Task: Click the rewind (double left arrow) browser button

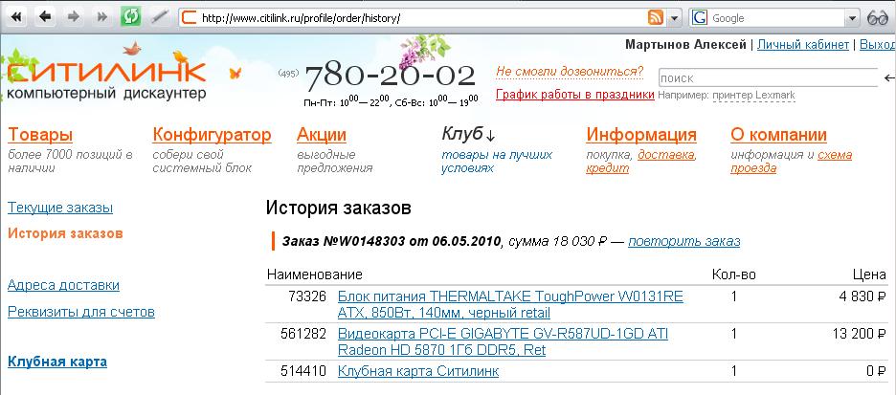Action: [16, 17]
